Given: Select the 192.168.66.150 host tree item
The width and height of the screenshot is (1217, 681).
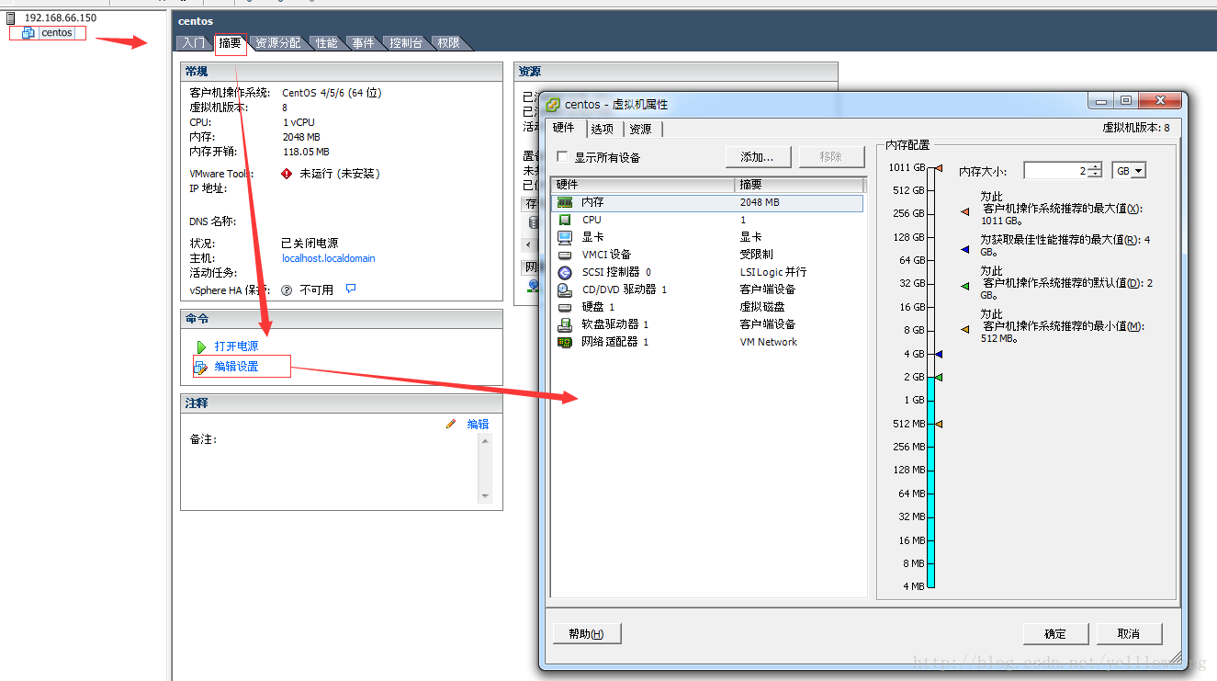Looking at the screenshot, I should tap(60, 17).
